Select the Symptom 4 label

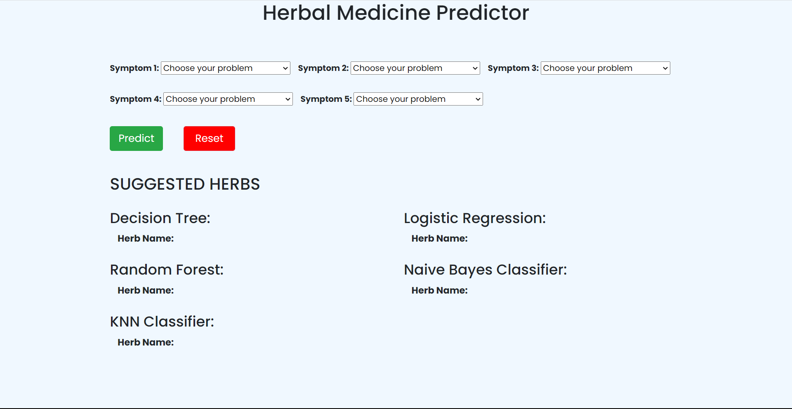pos(135,99)
